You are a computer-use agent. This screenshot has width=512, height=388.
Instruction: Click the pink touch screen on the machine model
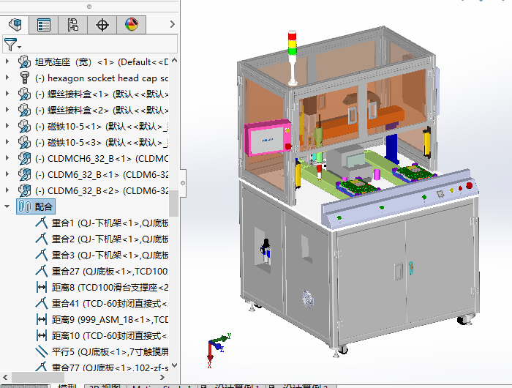(x=268, y=138)
